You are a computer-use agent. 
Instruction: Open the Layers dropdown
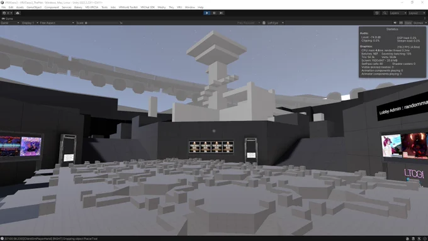coord(398,13)
